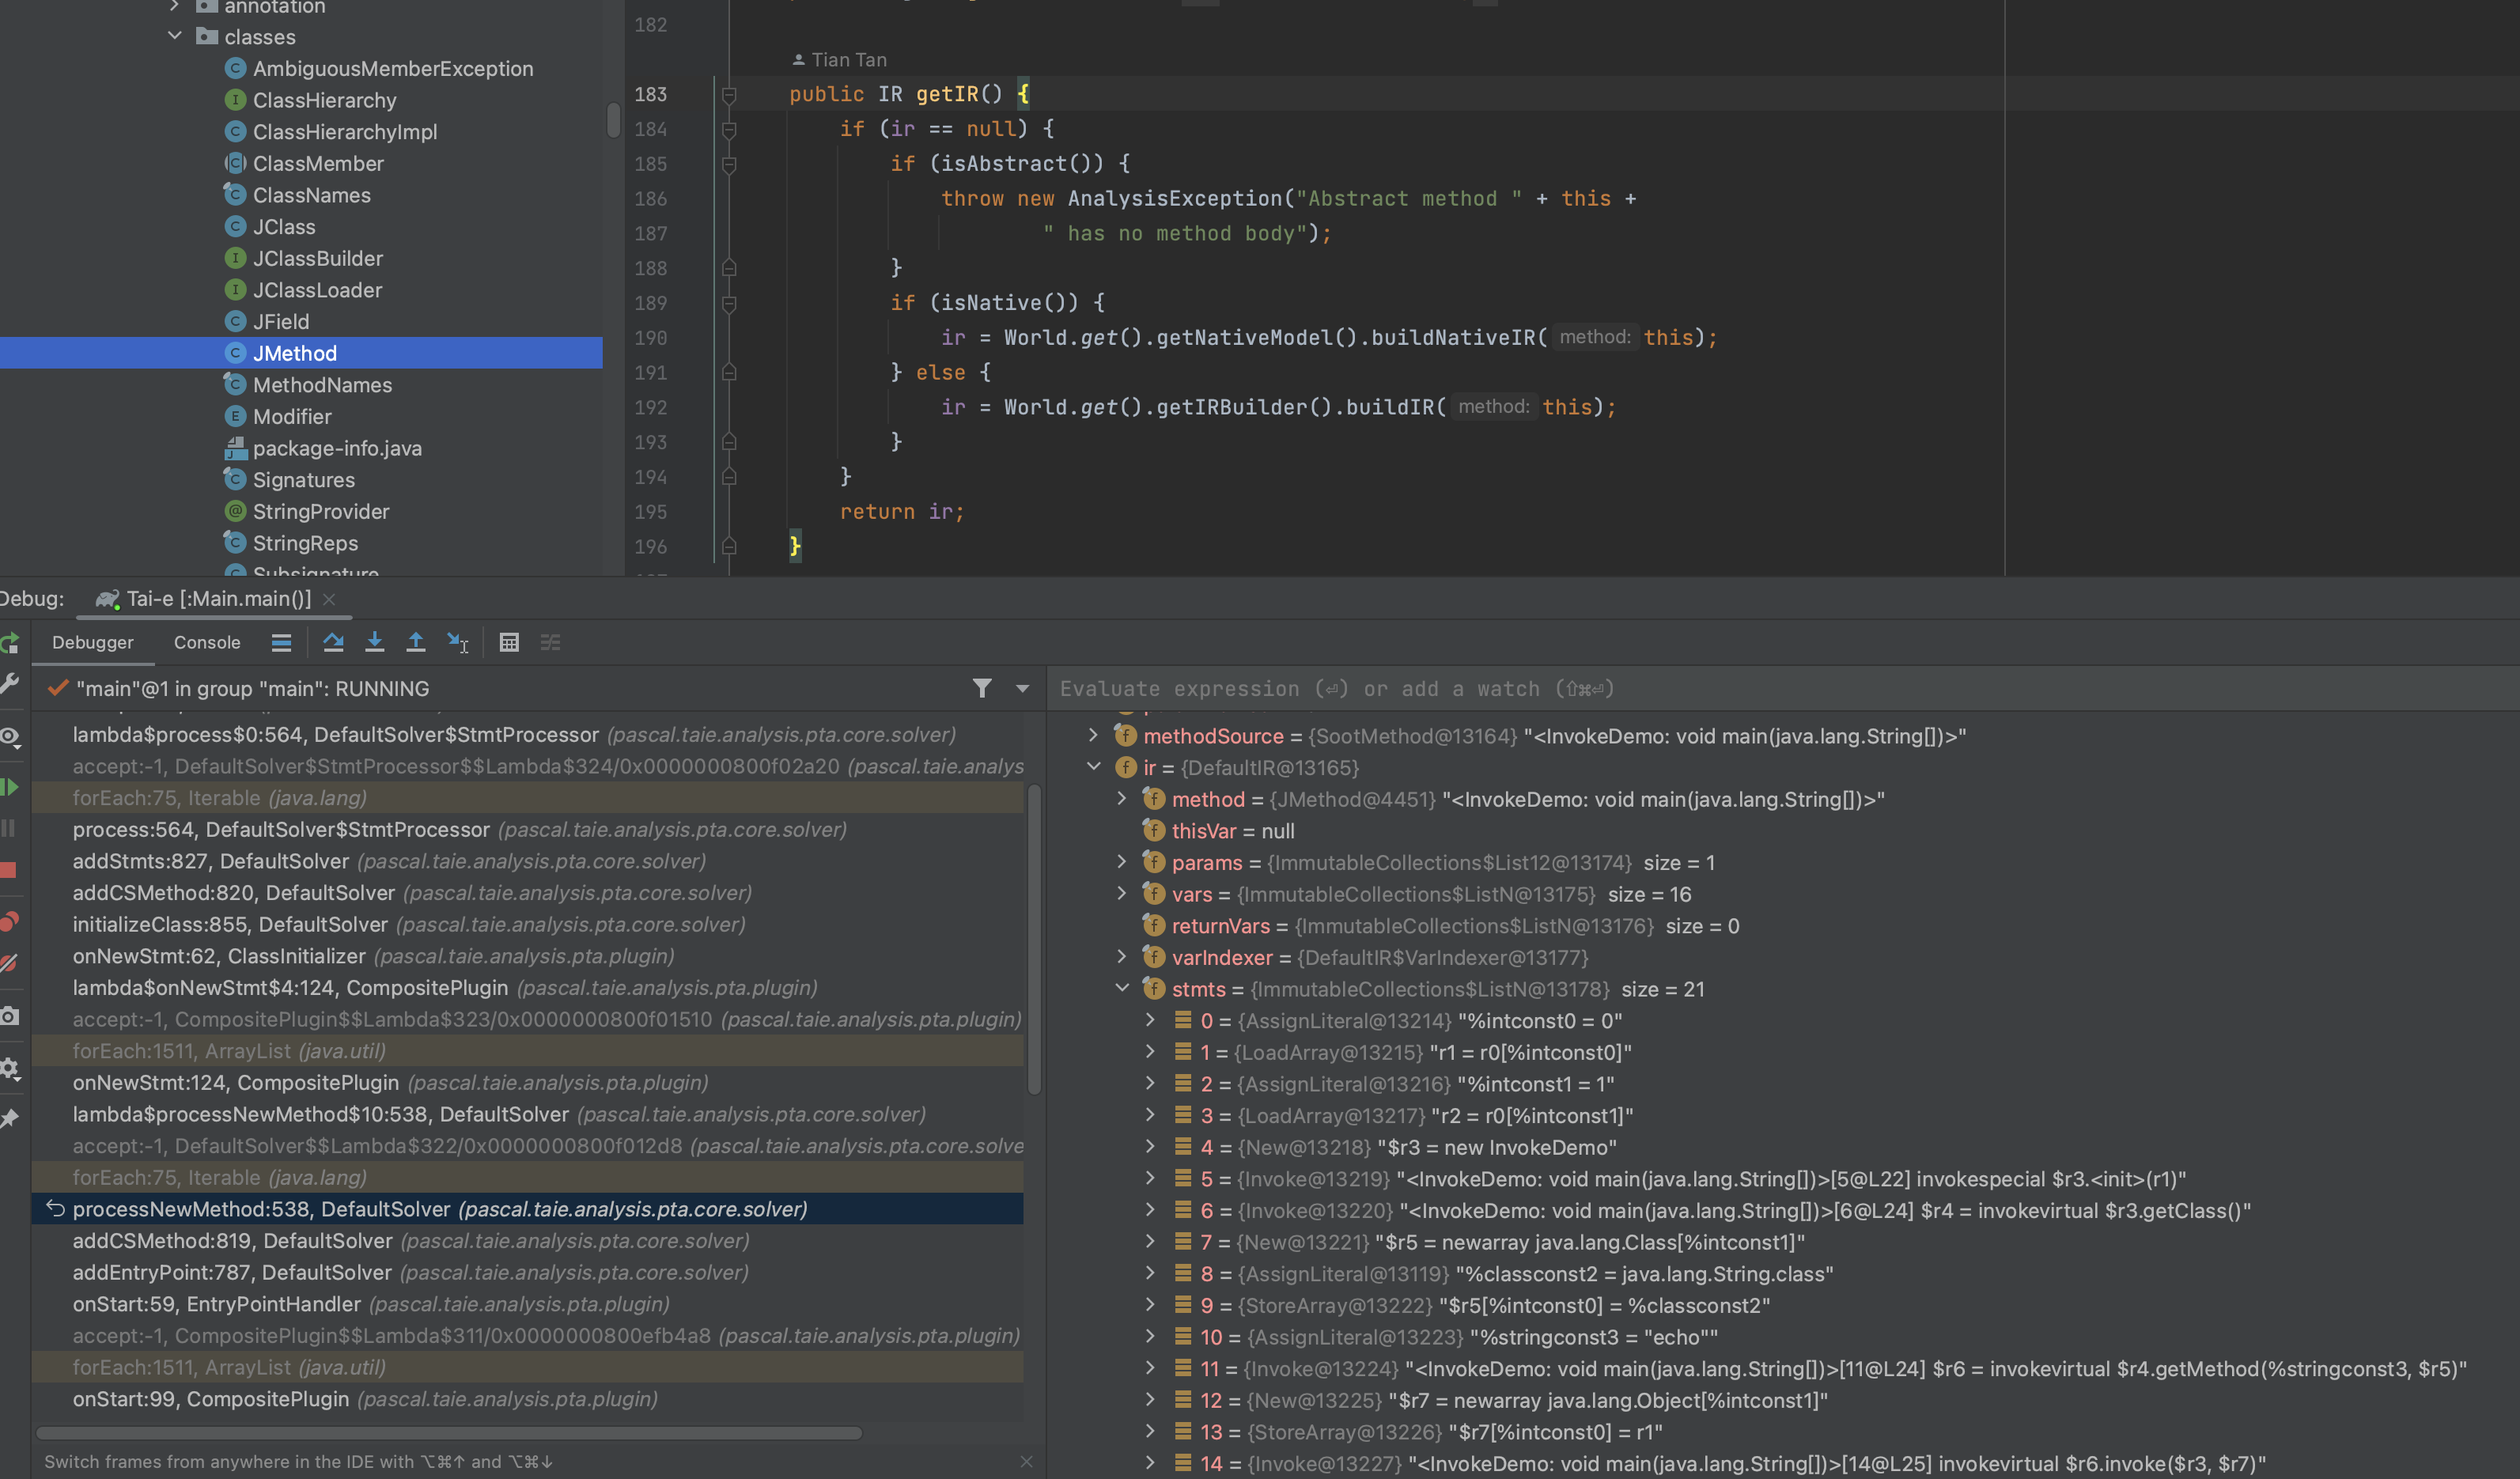
Task: Expand the methodSource variable node
Action: pos(1093,735)
